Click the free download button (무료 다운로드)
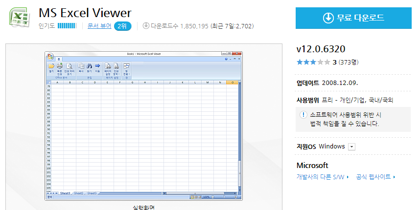This screenshot has width=420, height=210. [353, 18]
